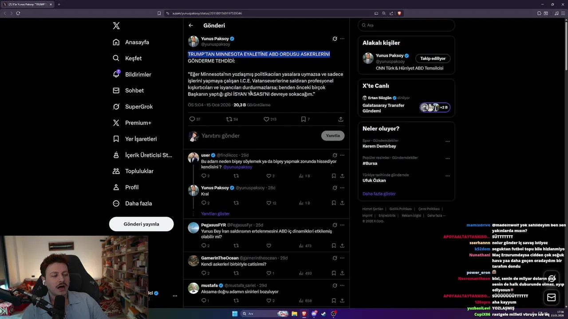Viewport: 568px width, 319px height.
Task: Share mustafa's reply
Action: tap(342, 301)
